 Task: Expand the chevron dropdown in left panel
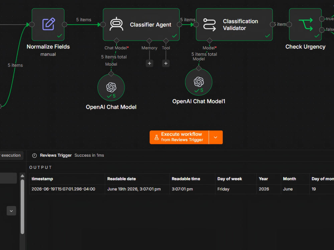pos(11,211)
